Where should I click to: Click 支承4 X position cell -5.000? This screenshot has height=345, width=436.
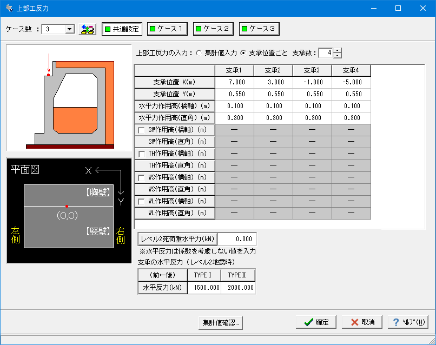(351, 82)
